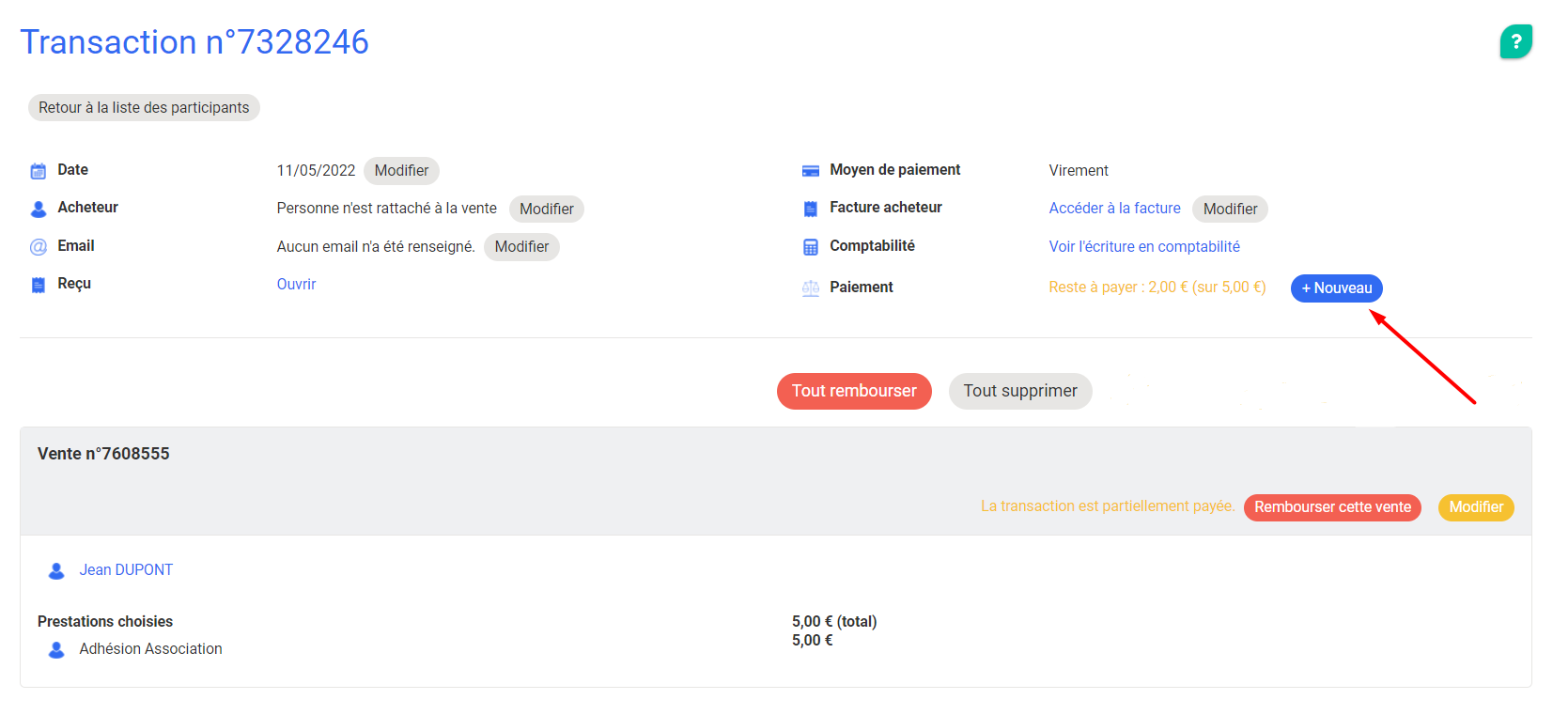Click the calculator icon by Comptabilité

(x=811, y=247)
